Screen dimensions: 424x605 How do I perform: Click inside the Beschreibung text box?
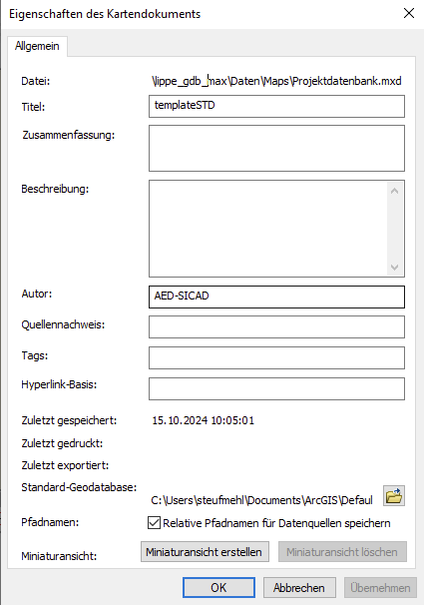click(268, 229)
